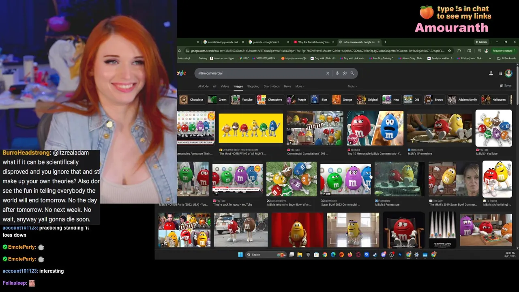Viewport: 519px width, 292px height.
Task: Expand the Tools dropdown
Action: pyautogui.click(x=352, y=86)
